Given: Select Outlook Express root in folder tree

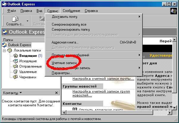Looking at the screenshot, I should click(19, 45).
